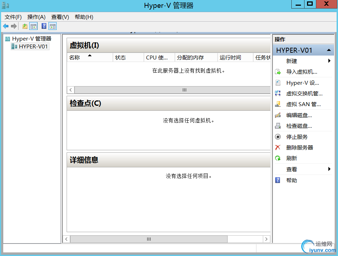
Task: Minimize the Hyper-V 管理器 window
Action: [298, 4]
